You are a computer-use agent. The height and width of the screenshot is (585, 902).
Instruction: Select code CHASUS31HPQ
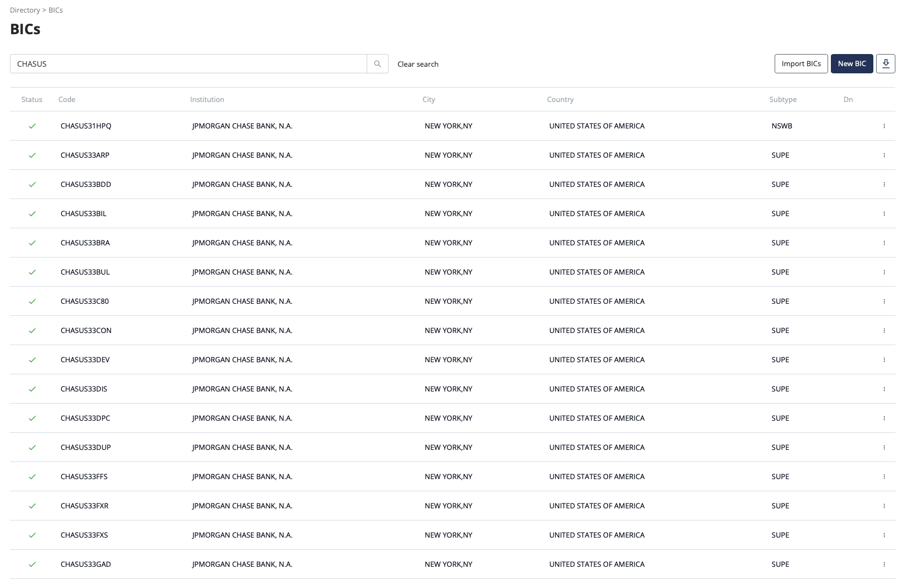pyautogui.click(x=86, y=126)
